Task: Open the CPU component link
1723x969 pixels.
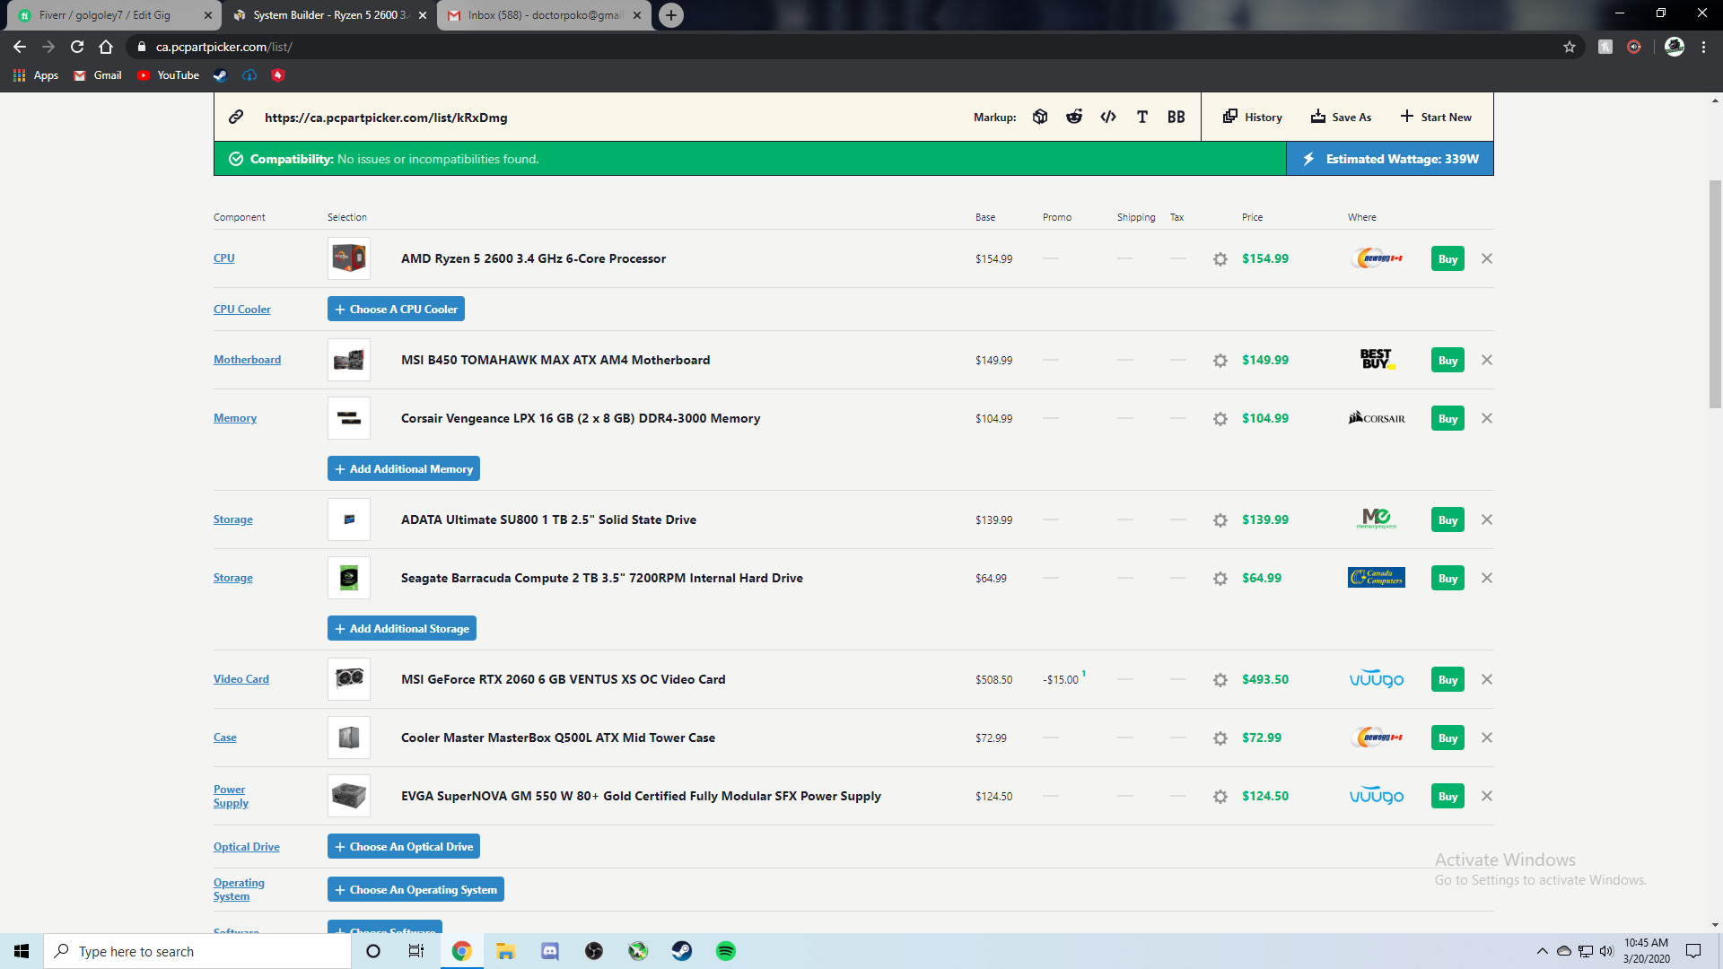Action: [224, 258]
